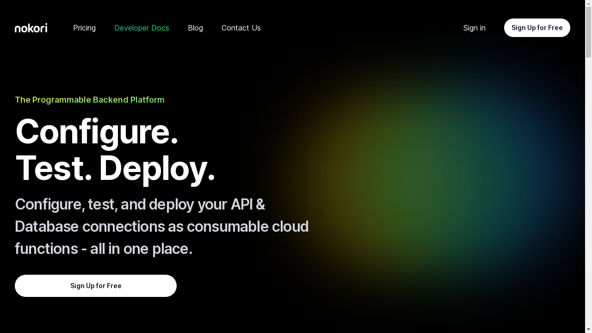592x333 pixels.
Task: Click the scrollbar down arrow
Action: point(588,329)
